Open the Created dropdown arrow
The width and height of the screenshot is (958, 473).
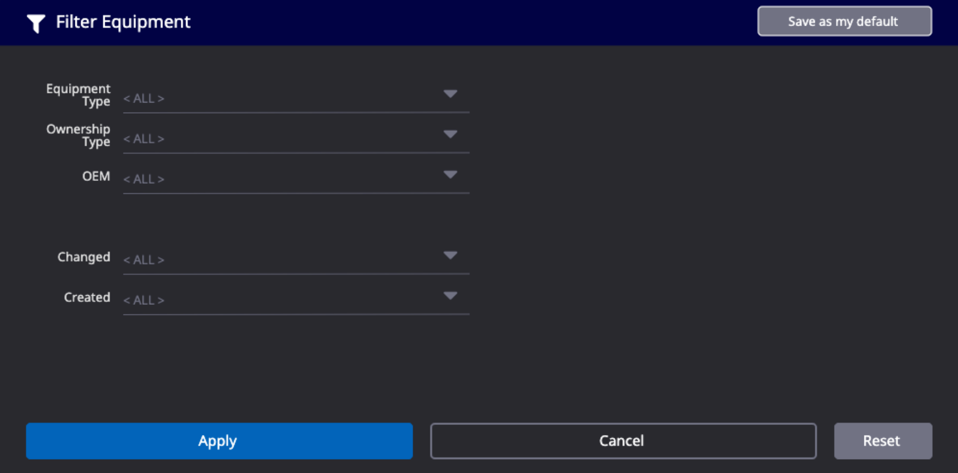point(450,296)
